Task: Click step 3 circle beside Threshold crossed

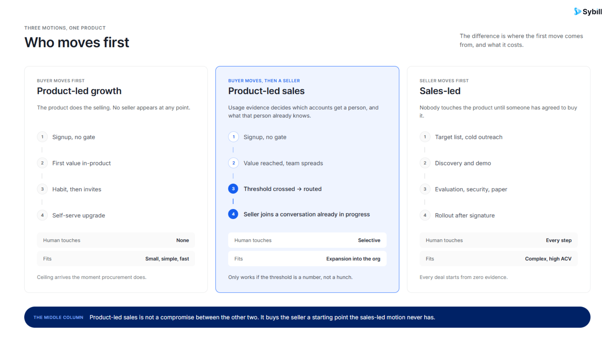Action: pos(233,189)
